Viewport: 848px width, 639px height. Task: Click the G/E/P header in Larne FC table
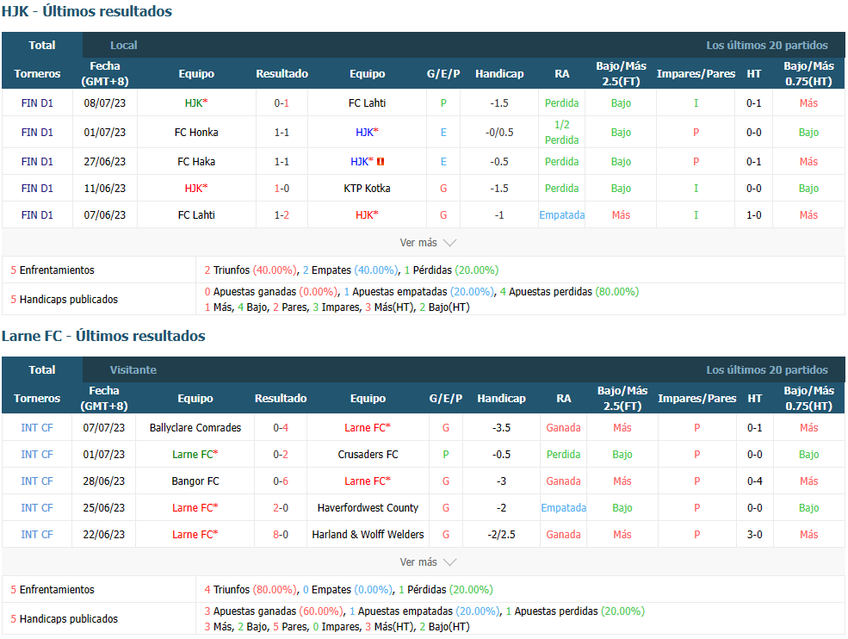pyautogui.click(x=446, y=398)
